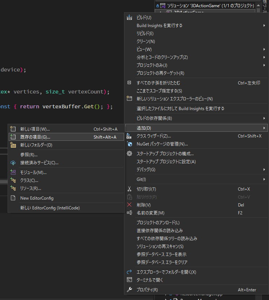Click the Open in Terminal (ターミナルで開く) icon
The width and height of the screenshot is (269, 300).
click(129, 280)
